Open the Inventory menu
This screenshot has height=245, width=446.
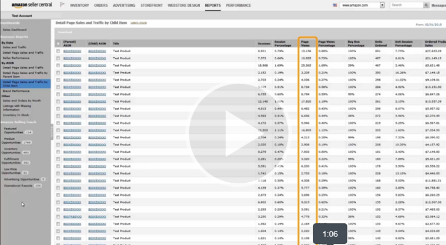pyautogui.click(x=79, y=6)
